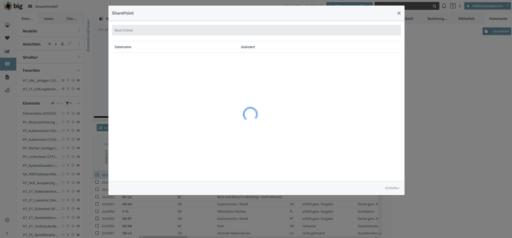Image resolution: width=512 pixels, height=238 pixels.
Task: Open the document icon in left sidebar
Action: [x=7, y=77]
